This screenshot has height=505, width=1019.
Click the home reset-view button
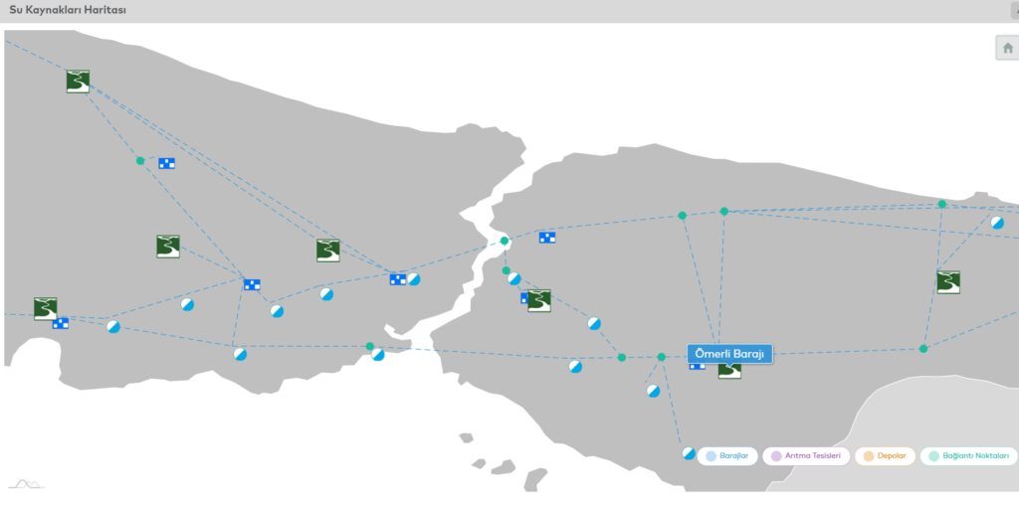click(1007, 48)
